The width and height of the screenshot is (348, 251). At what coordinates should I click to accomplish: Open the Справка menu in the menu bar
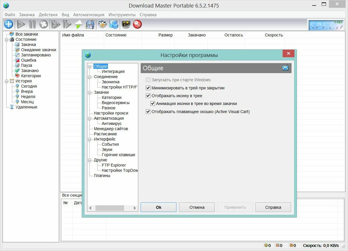[148, 14]
